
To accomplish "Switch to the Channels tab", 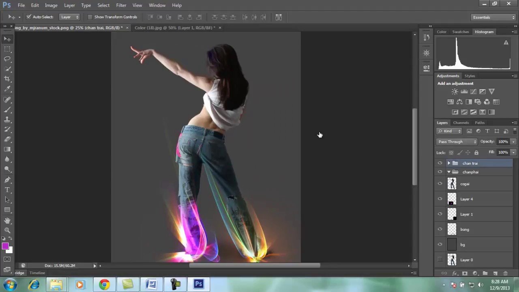I will [x=461, y=122].
